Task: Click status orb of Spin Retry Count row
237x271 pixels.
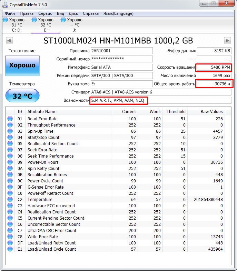Action: click(x=10, y=169)
